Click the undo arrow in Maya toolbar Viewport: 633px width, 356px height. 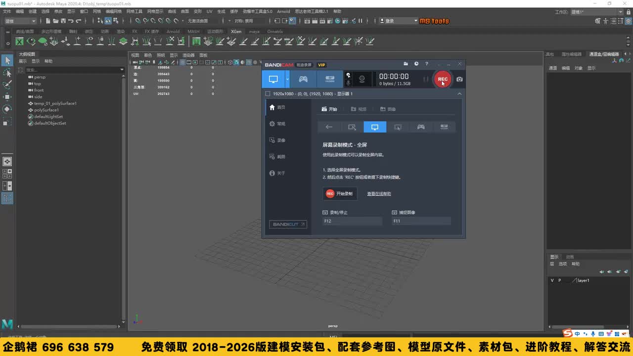(x=71, y=21)
